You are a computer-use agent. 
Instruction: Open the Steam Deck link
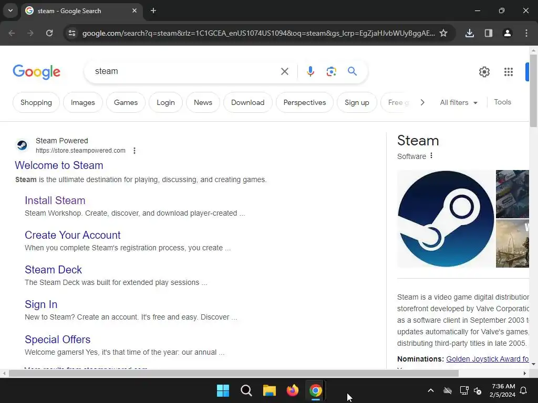[53, 270]
